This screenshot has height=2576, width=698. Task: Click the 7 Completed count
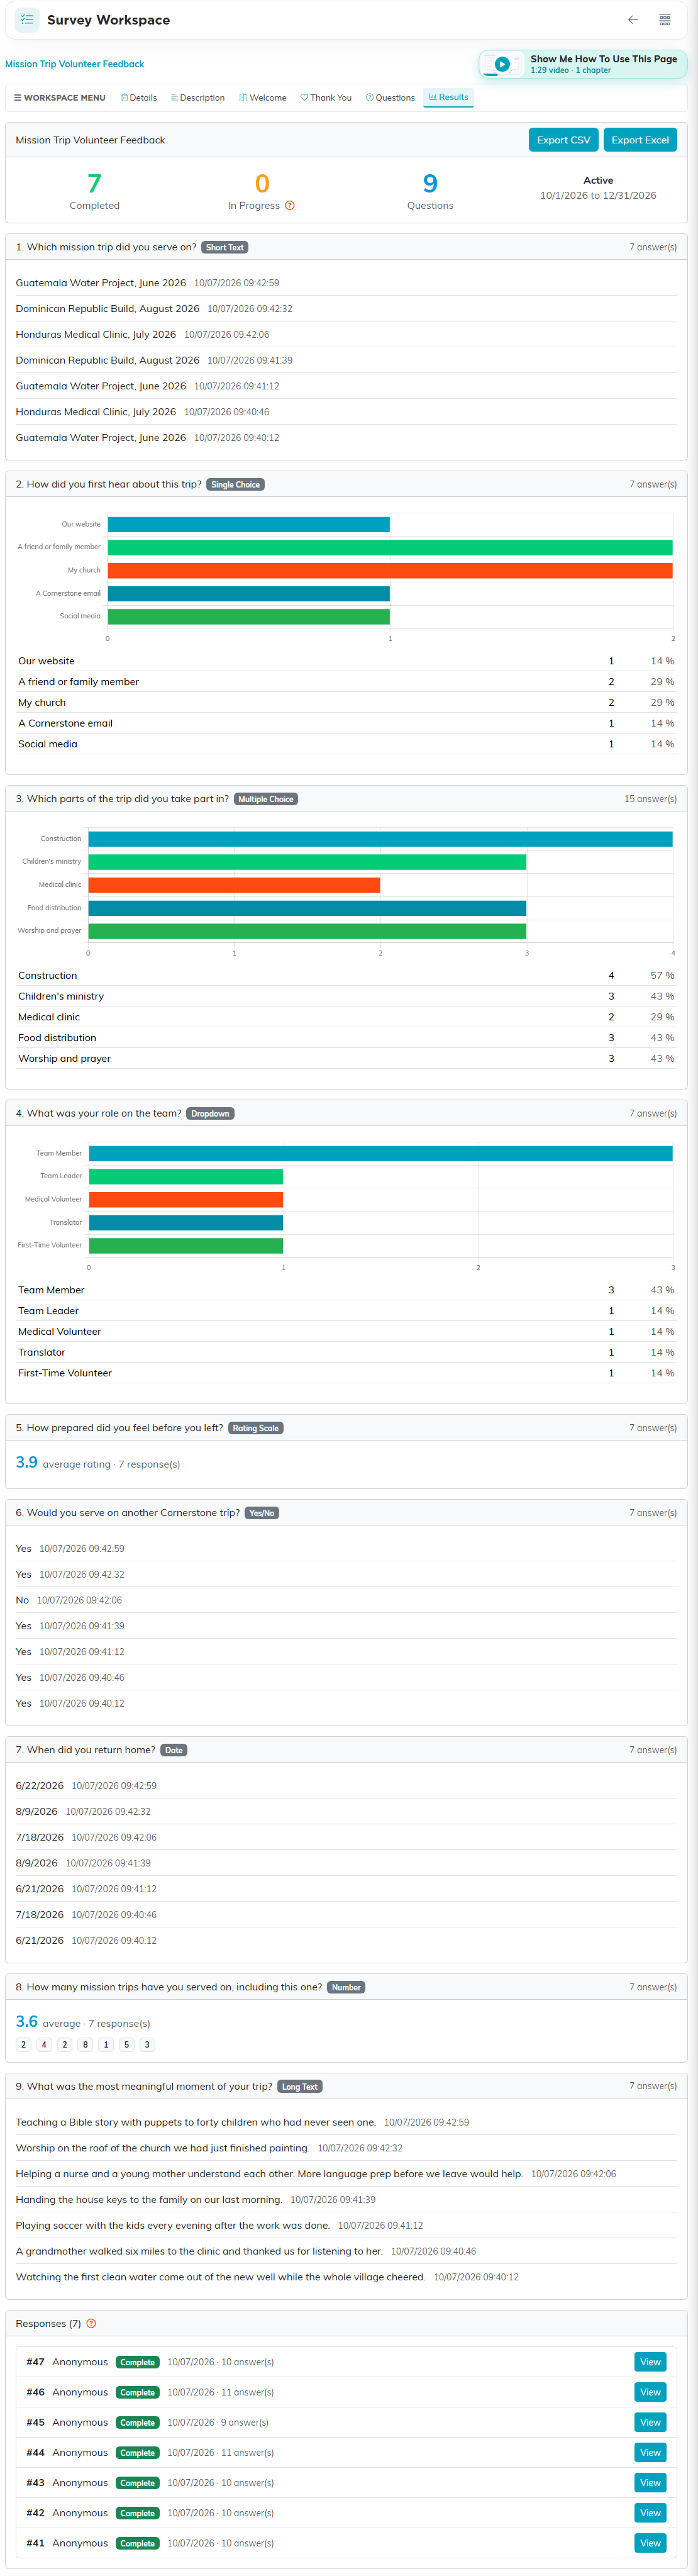click(94, 184)
